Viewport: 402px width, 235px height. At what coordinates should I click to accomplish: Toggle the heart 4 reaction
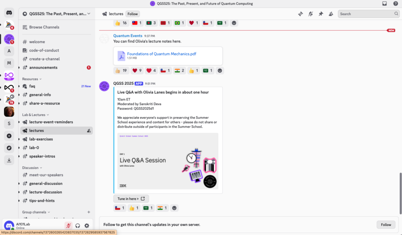click(x=151, y=70)
